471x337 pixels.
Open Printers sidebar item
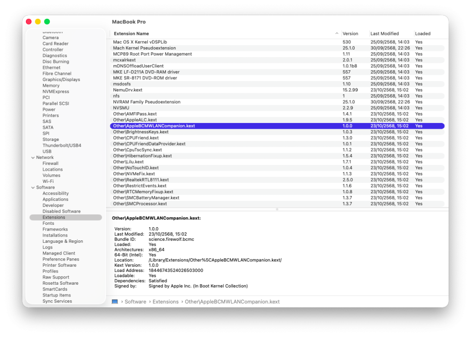(x=50, y=115)
